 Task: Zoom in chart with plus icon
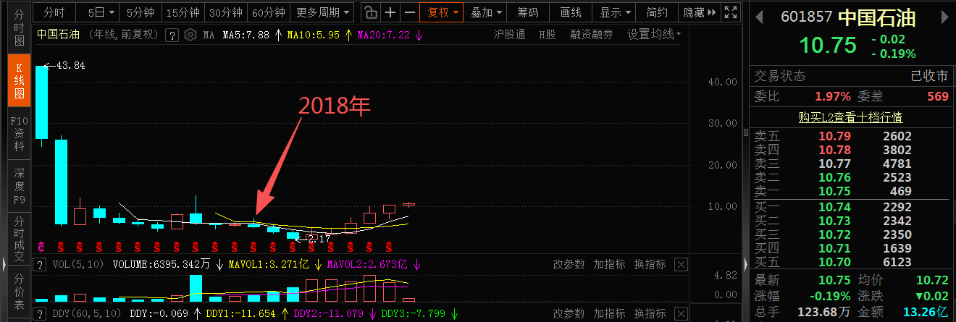click(390, 12)
